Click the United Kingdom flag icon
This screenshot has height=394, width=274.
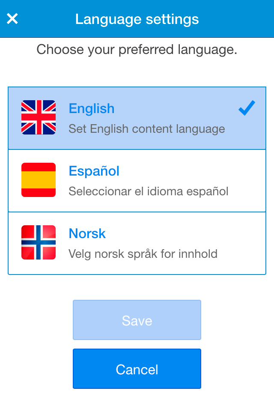coord(39,117)
